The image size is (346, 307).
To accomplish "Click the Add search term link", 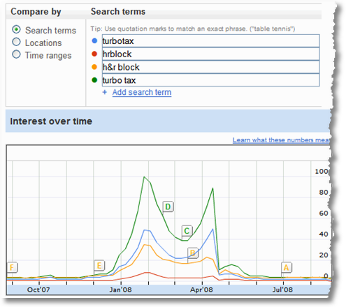I will pos(142,92).
